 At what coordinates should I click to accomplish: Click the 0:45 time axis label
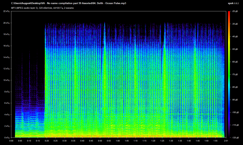(91, 141)
